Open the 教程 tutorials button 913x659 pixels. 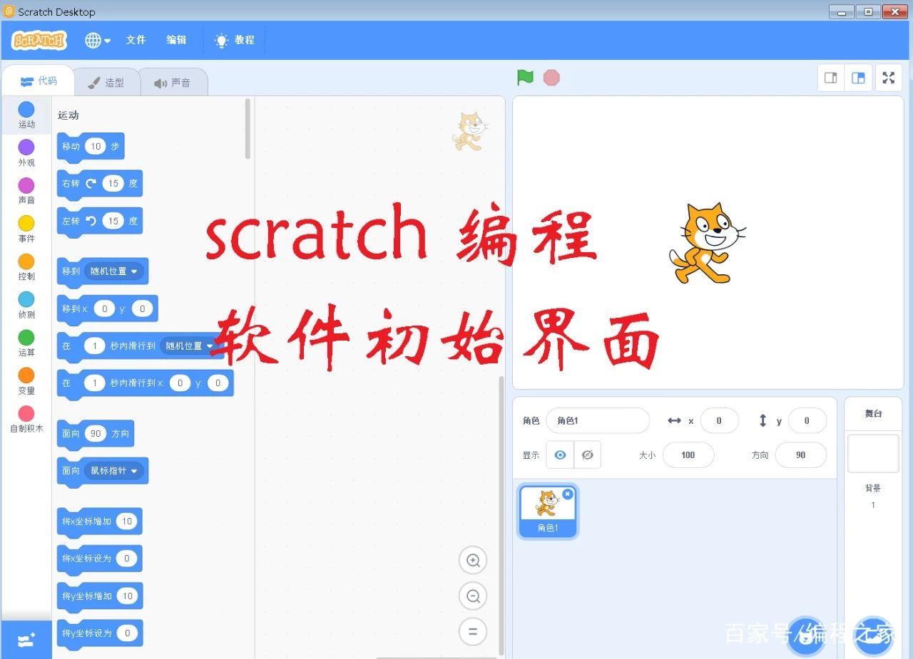[x=235, y=41]
